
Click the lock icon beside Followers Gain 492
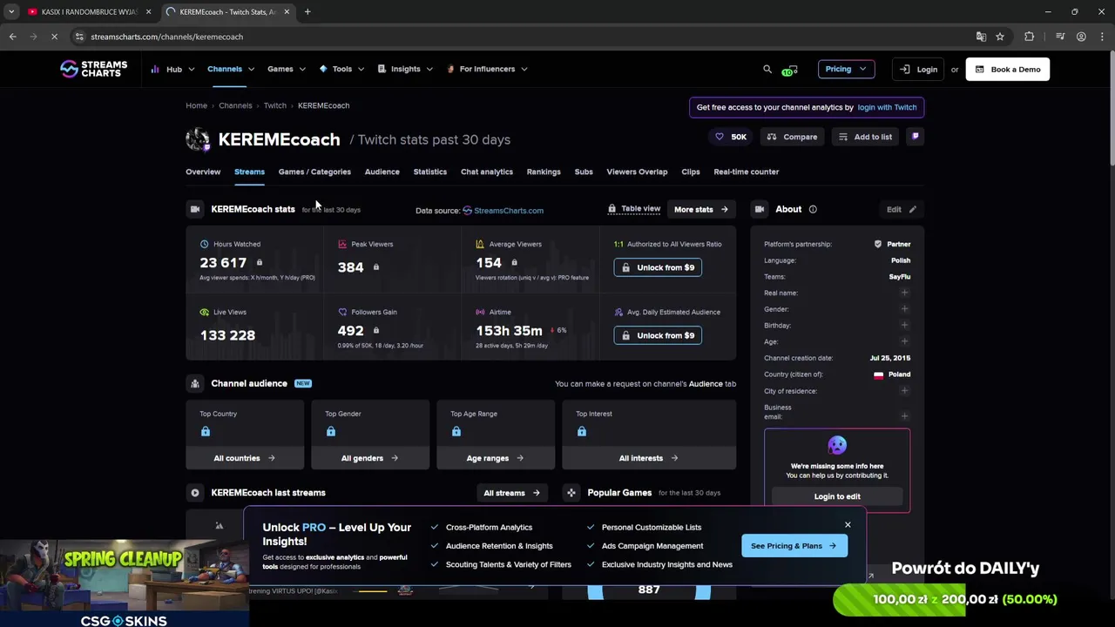pyautogui.click(x=376, y=330)
